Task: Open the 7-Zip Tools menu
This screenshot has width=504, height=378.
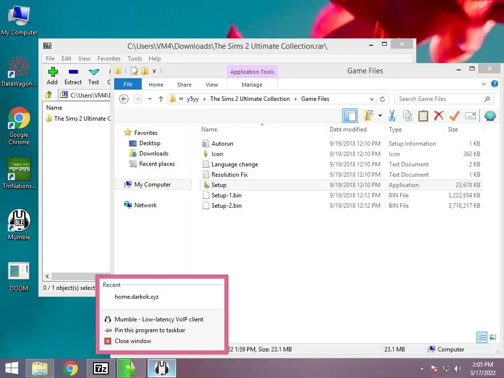Action: [x=134, y=59]
